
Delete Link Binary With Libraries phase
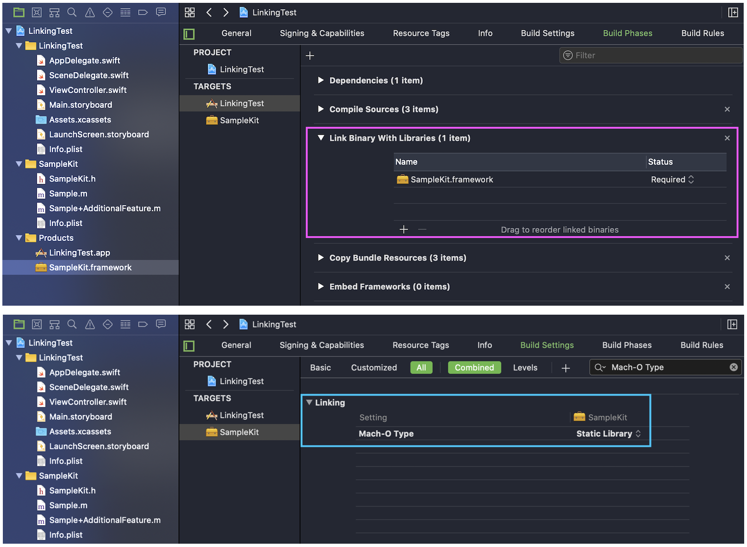[x=727, y=138]
